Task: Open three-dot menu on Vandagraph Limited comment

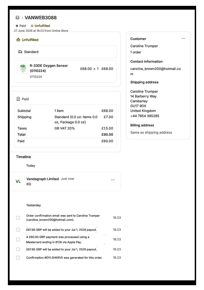Action: (x=113, y=179)
